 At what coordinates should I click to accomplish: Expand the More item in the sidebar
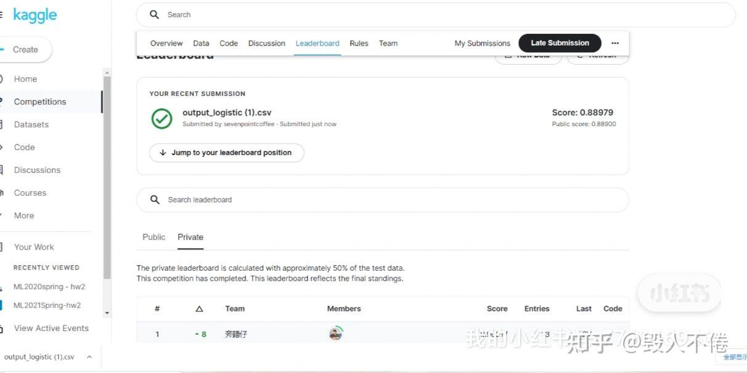pos(23,215)
